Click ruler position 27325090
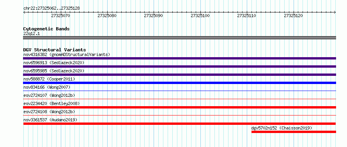 (x=154, y=16)
